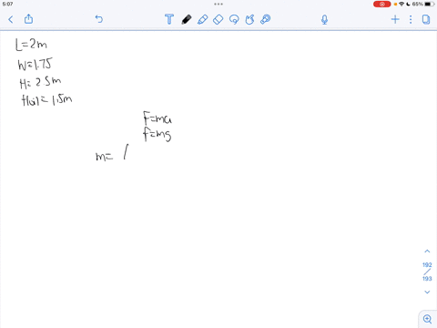Tap the handwritten 1.5m note line
This screenshot has height=328, width=437.
(x=46, y=100)
